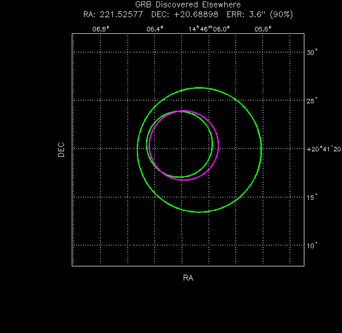The height and width of the screenshot is (333, 342).
Task: Click the 06.4s tick label on top axis
Action: point(154,29)
